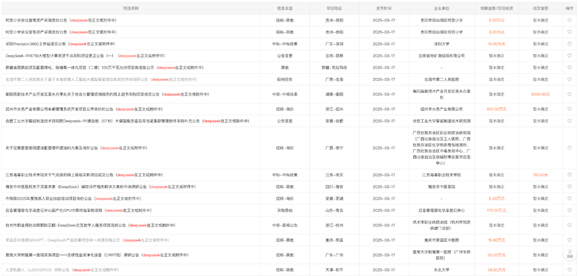The height and width of the screenshot is (276, 578).
Task: Click the 招标预告 info type cell
Action: click(x=285, y=80)
